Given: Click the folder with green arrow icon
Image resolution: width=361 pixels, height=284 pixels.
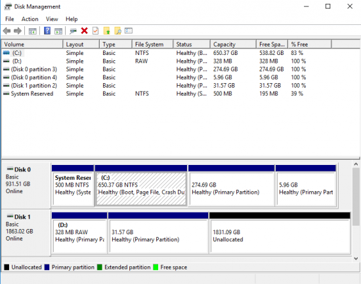Looking at the screenshot, I should [106, 31].
